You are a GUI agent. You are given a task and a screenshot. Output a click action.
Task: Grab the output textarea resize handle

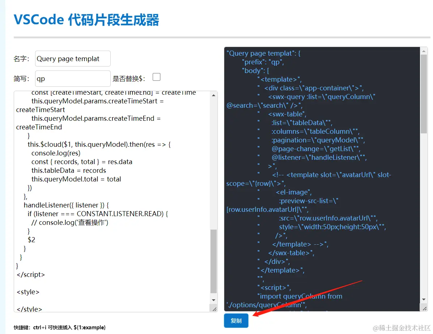(x=424, y=308)
